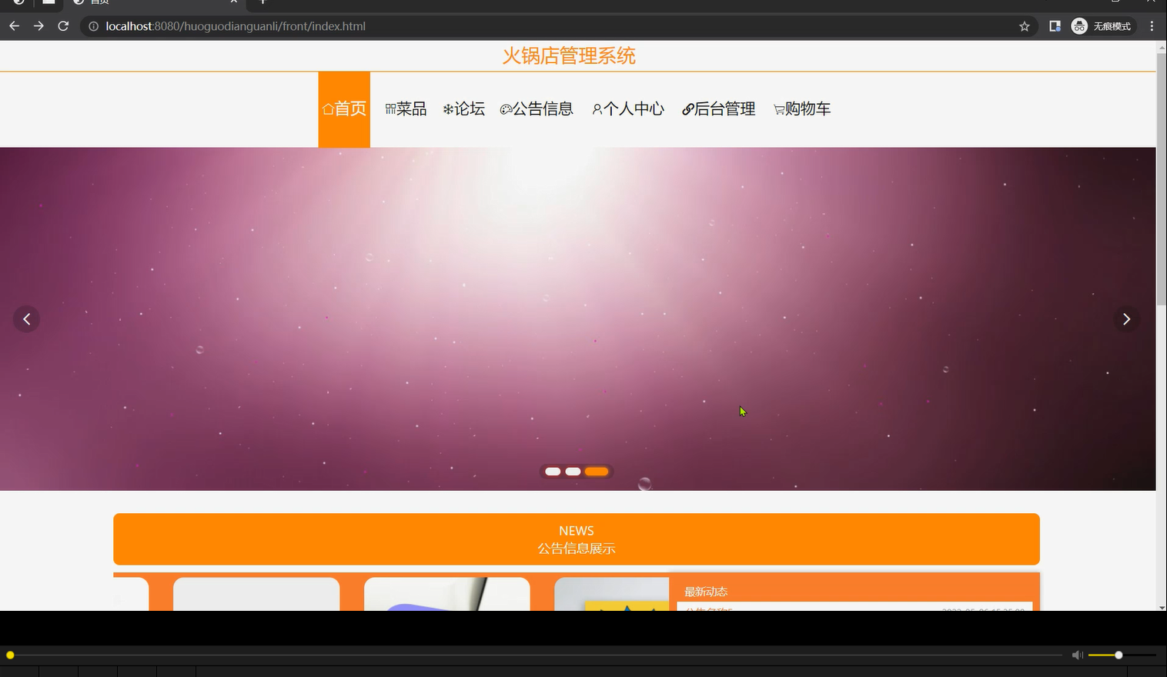The image size is (1167, 677).
Task: Click the 公告信息 bullhorn icon
Action: 507,108
